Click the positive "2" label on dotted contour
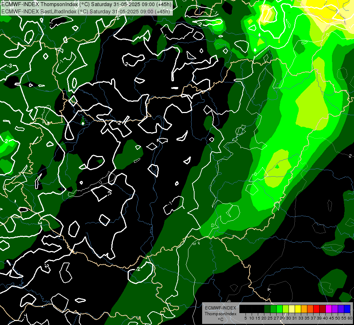 350,156
